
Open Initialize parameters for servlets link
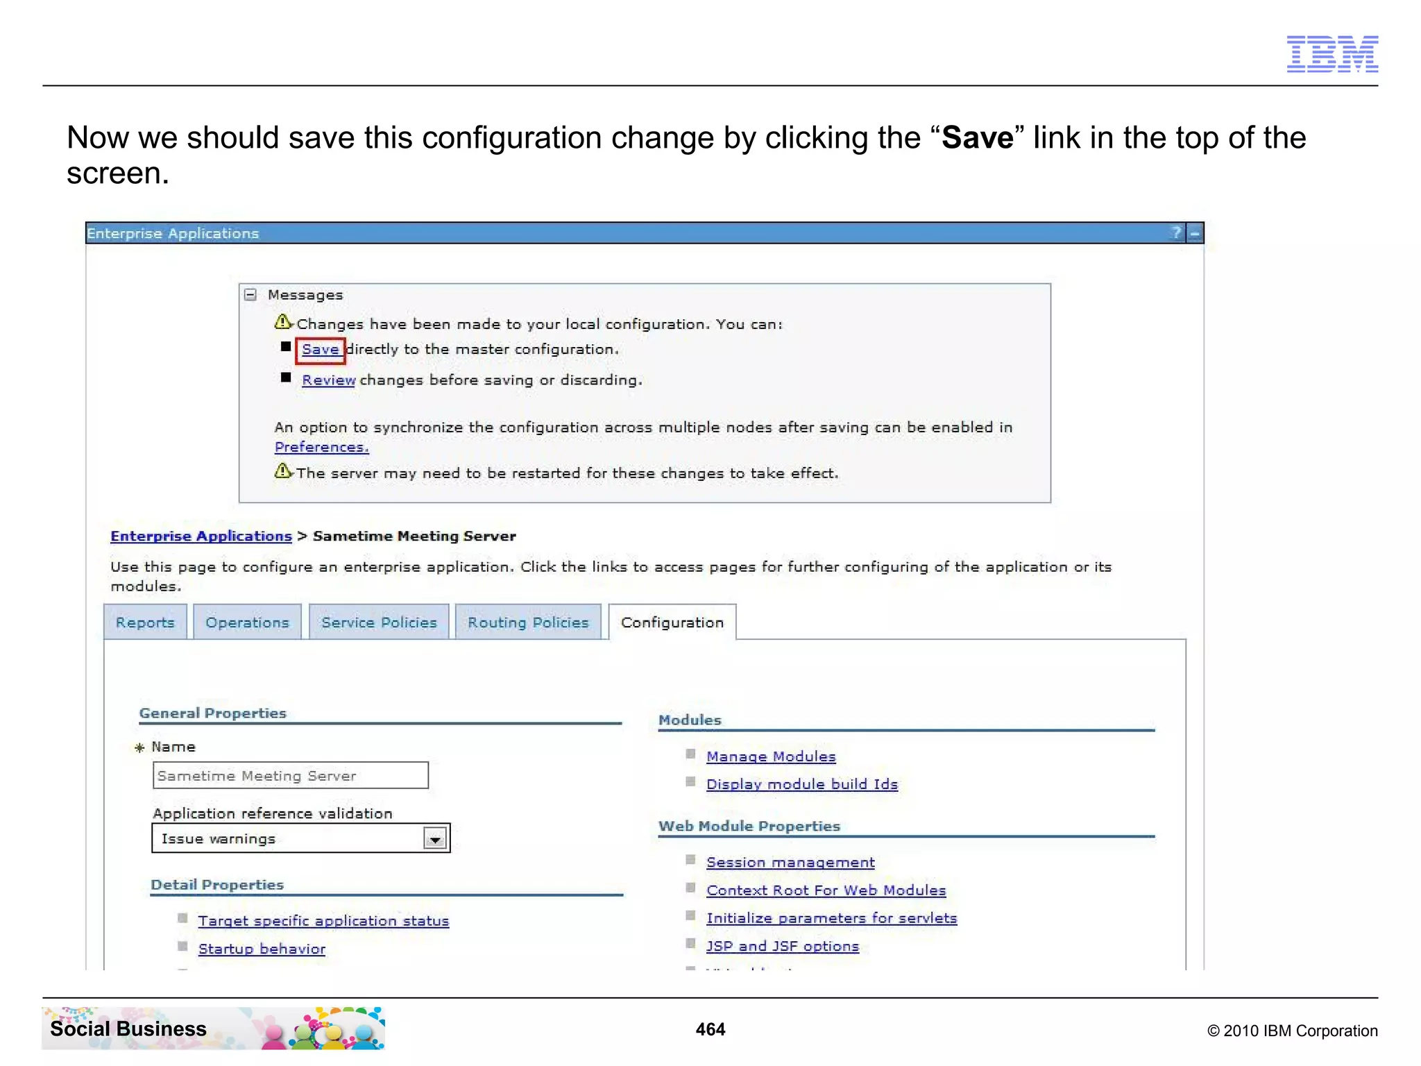[831, 918]
